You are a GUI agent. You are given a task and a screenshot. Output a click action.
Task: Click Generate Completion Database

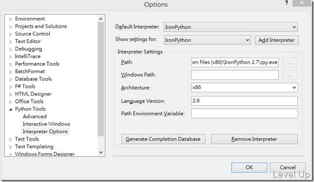(x=163, y=139)
